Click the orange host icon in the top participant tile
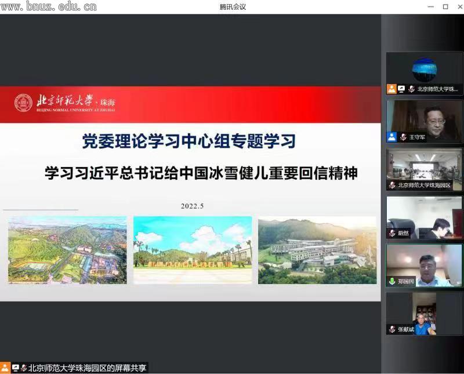 (391, 89)
